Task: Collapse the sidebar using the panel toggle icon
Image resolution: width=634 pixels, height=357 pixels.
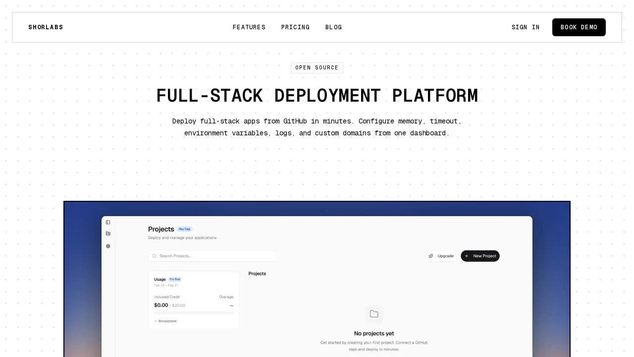Action: [x=108, y=222]
